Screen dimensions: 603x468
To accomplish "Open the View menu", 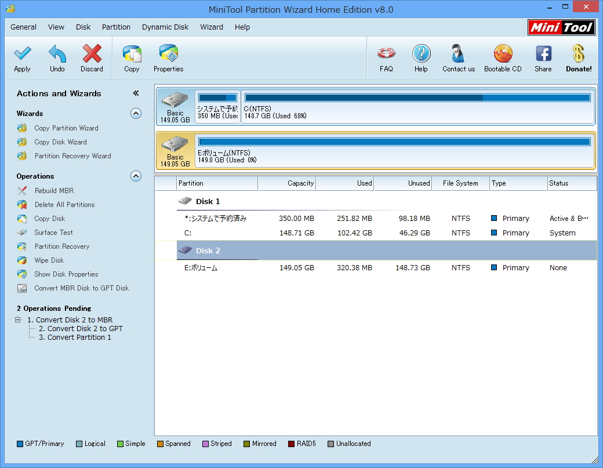I will 56,27.
